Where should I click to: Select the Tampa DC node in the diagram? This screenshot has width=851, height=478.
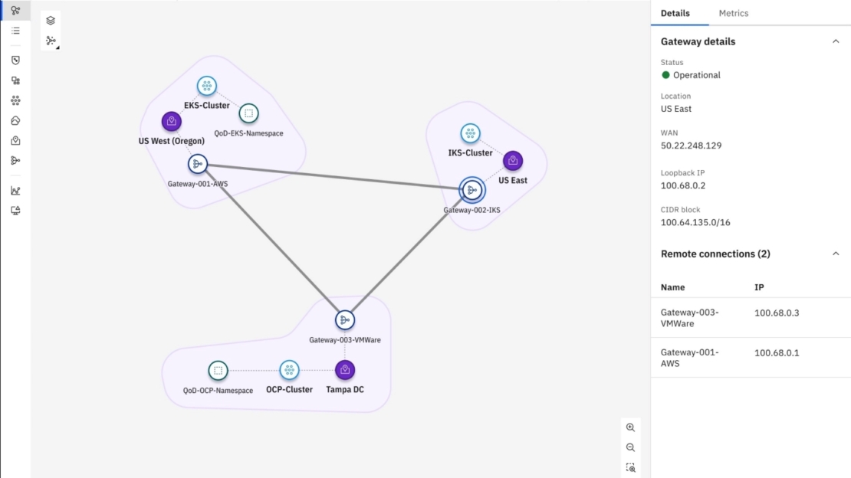[x=344, y=370]
